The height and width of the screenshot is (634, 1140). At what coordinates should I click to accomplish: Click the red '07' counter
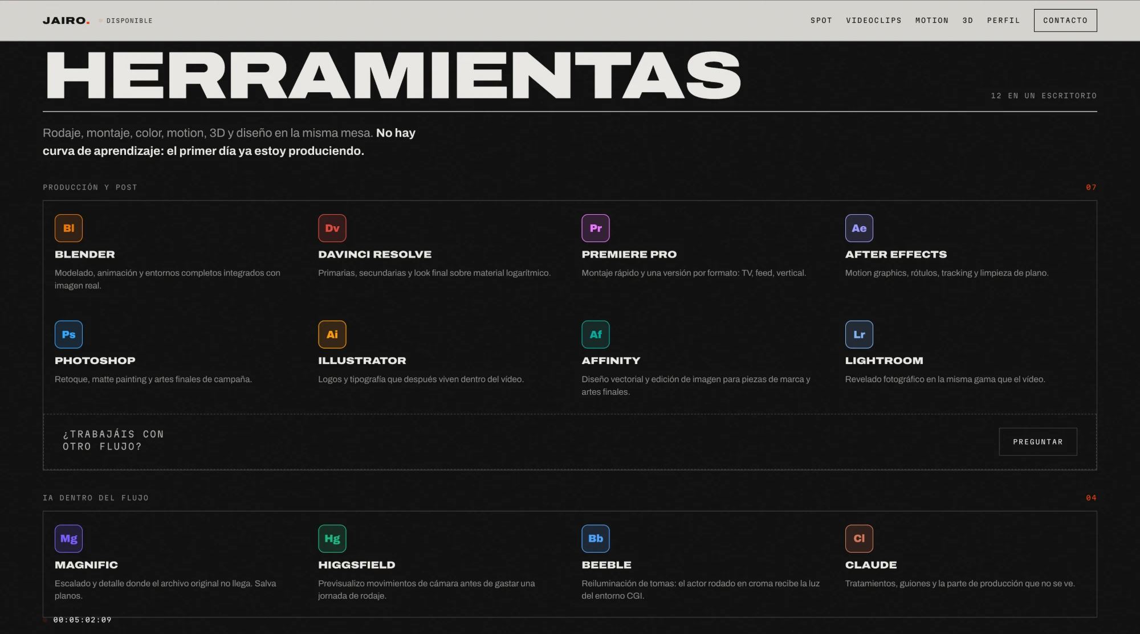pos(1091,187)
